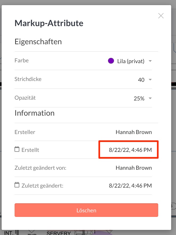
Task: Dismiss the Markup-Attribute dialog via X
Action: pos(161,16)
